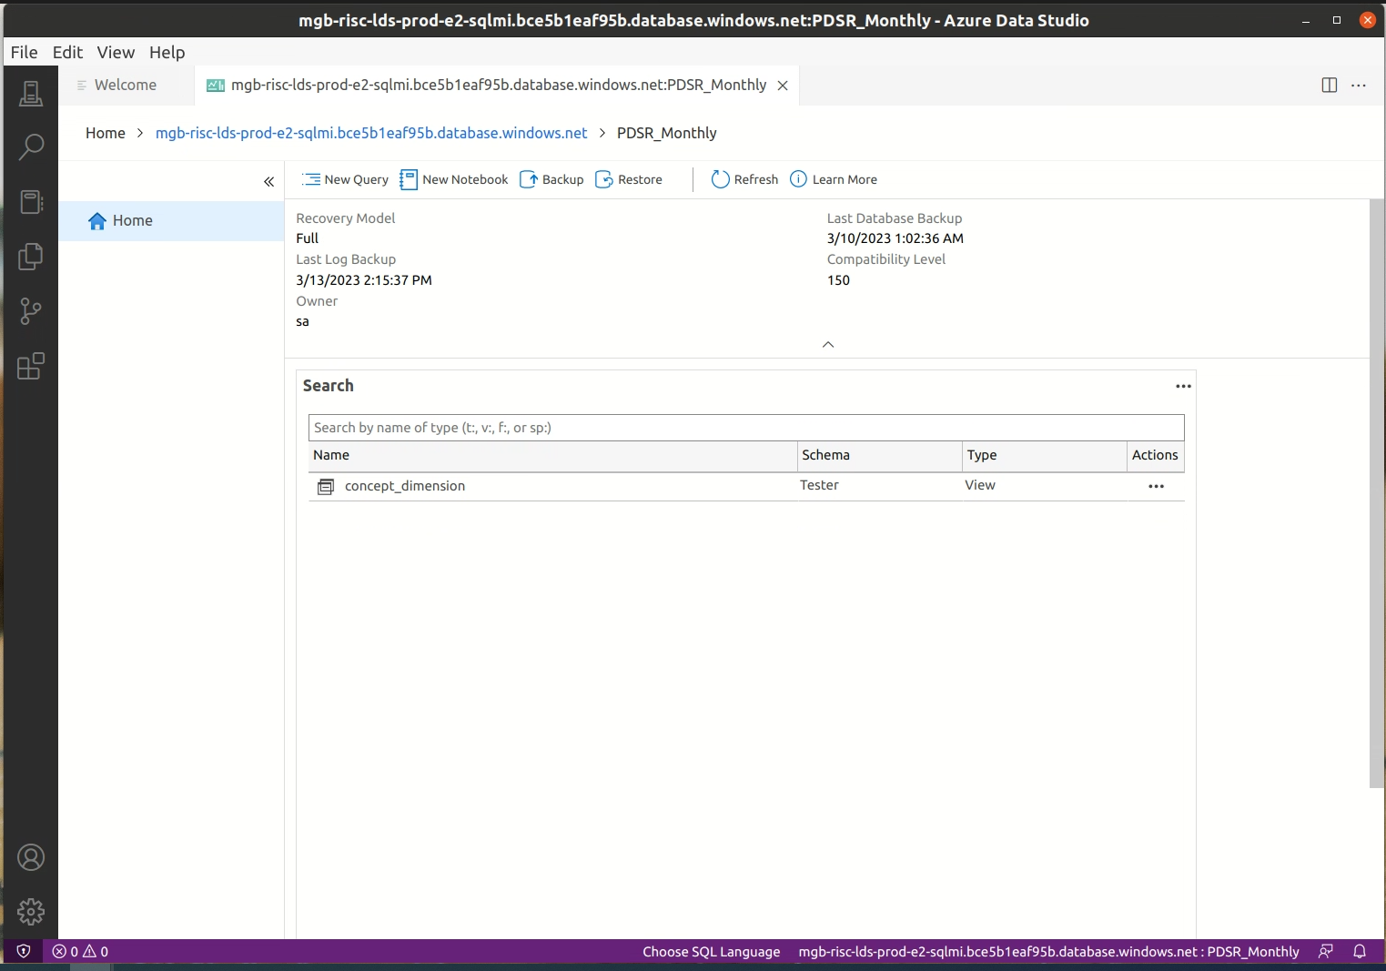Viewport: 1386px width, 971px height.
Task: Click the split editor icon
Action: point(1330,85)
